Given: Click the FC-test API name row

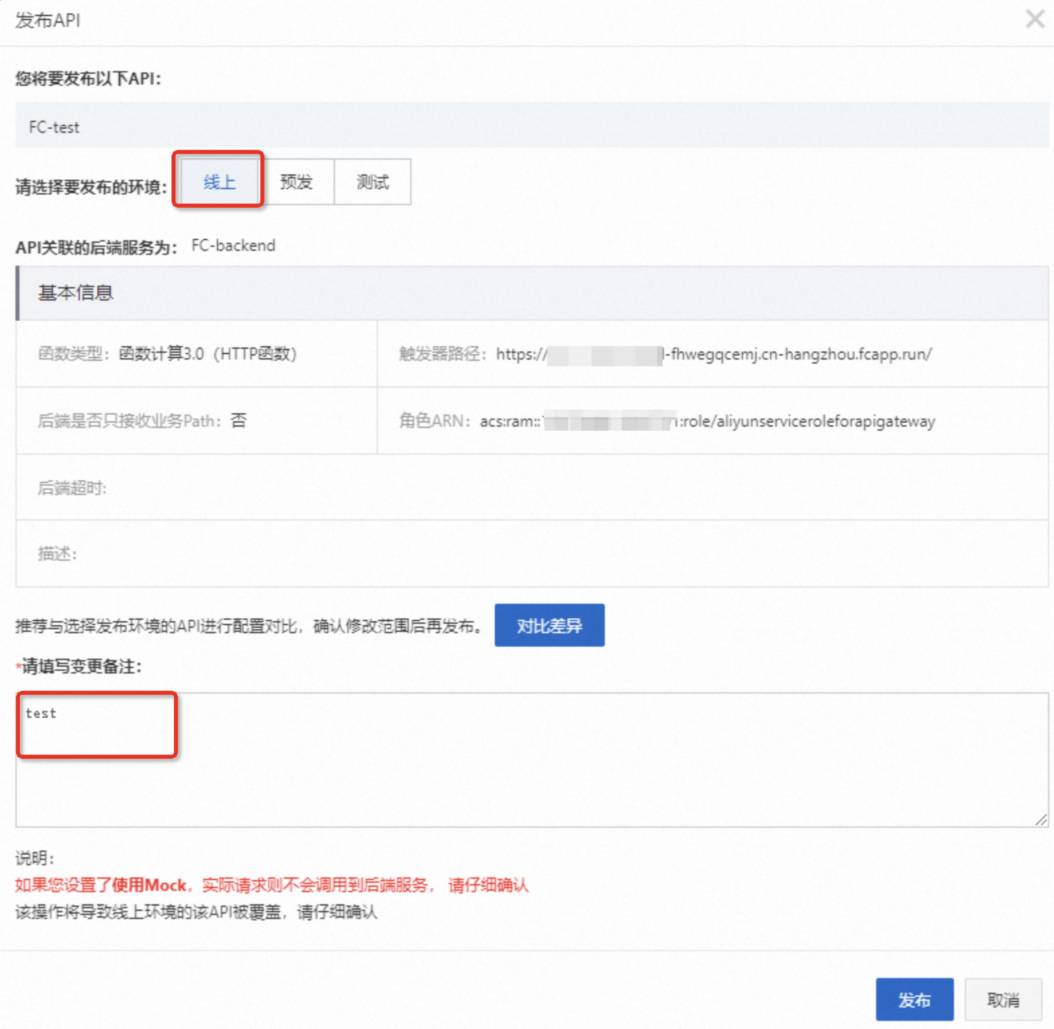Looking at the screenshot, I should [x=532, y=125].
